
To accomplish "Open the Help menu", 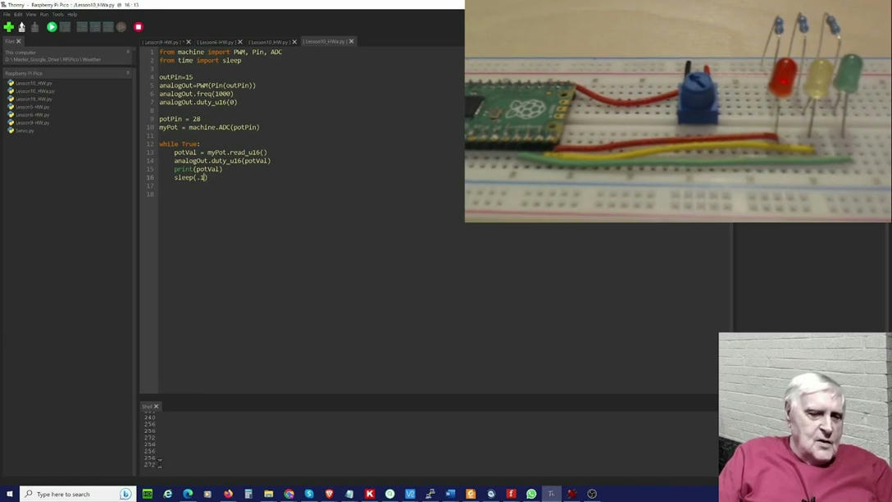I will (72, 14).
